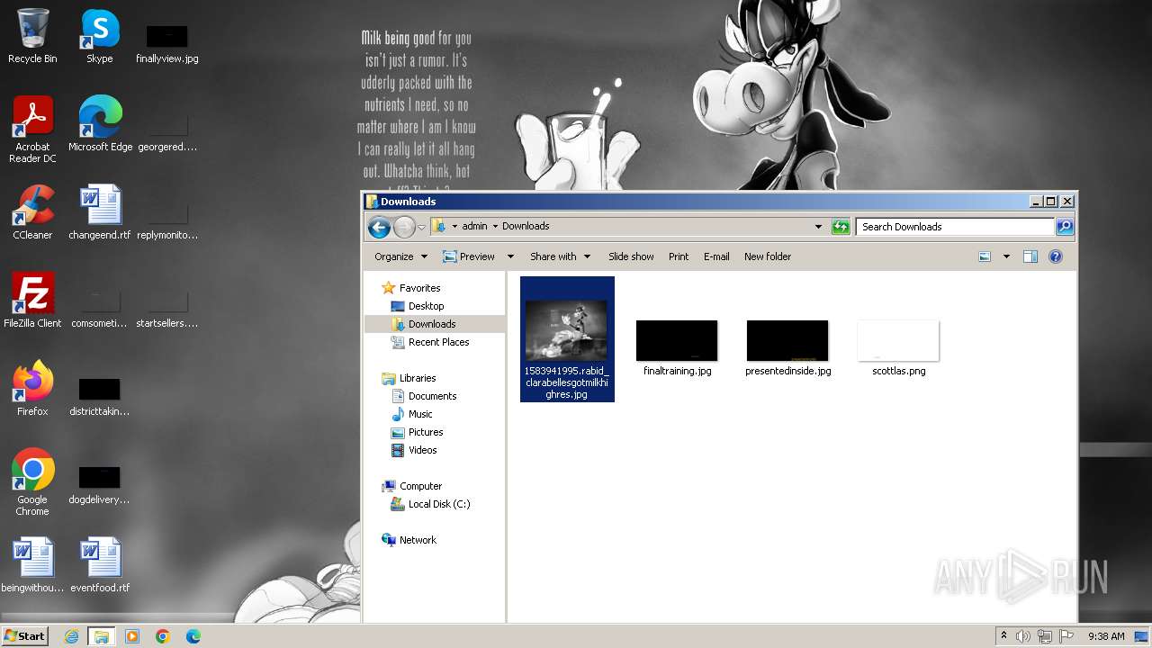The width and height of the screenshot is (1152, 648).
Task: Select Network in the navigation pane
Action: (x=418, y=540)
